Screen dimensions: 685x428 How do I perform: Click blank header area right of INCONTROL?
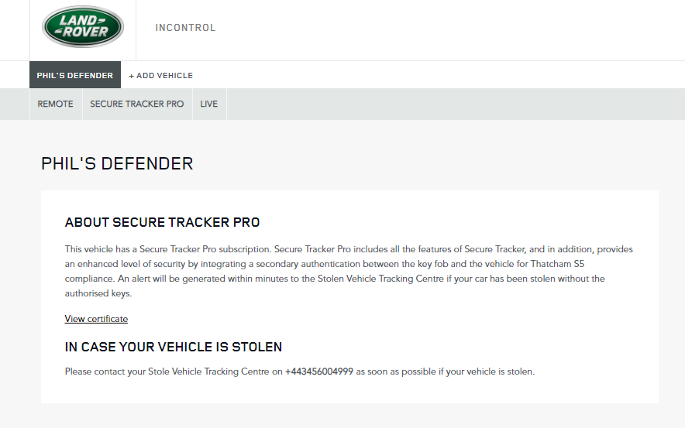click(x=450, y=29)
